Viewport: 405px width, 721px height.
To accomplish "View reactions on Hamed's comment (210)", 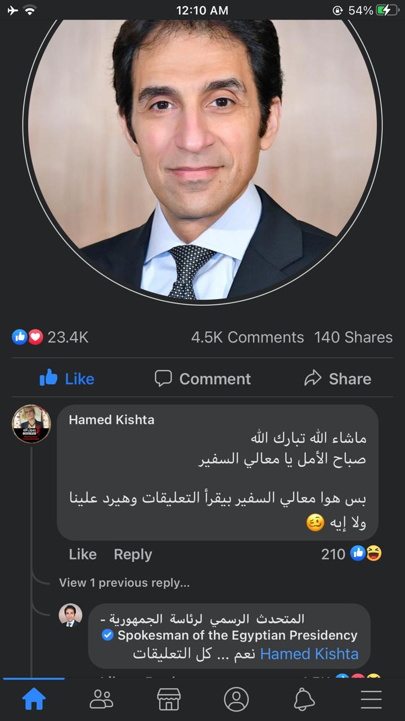I will 351,554.
